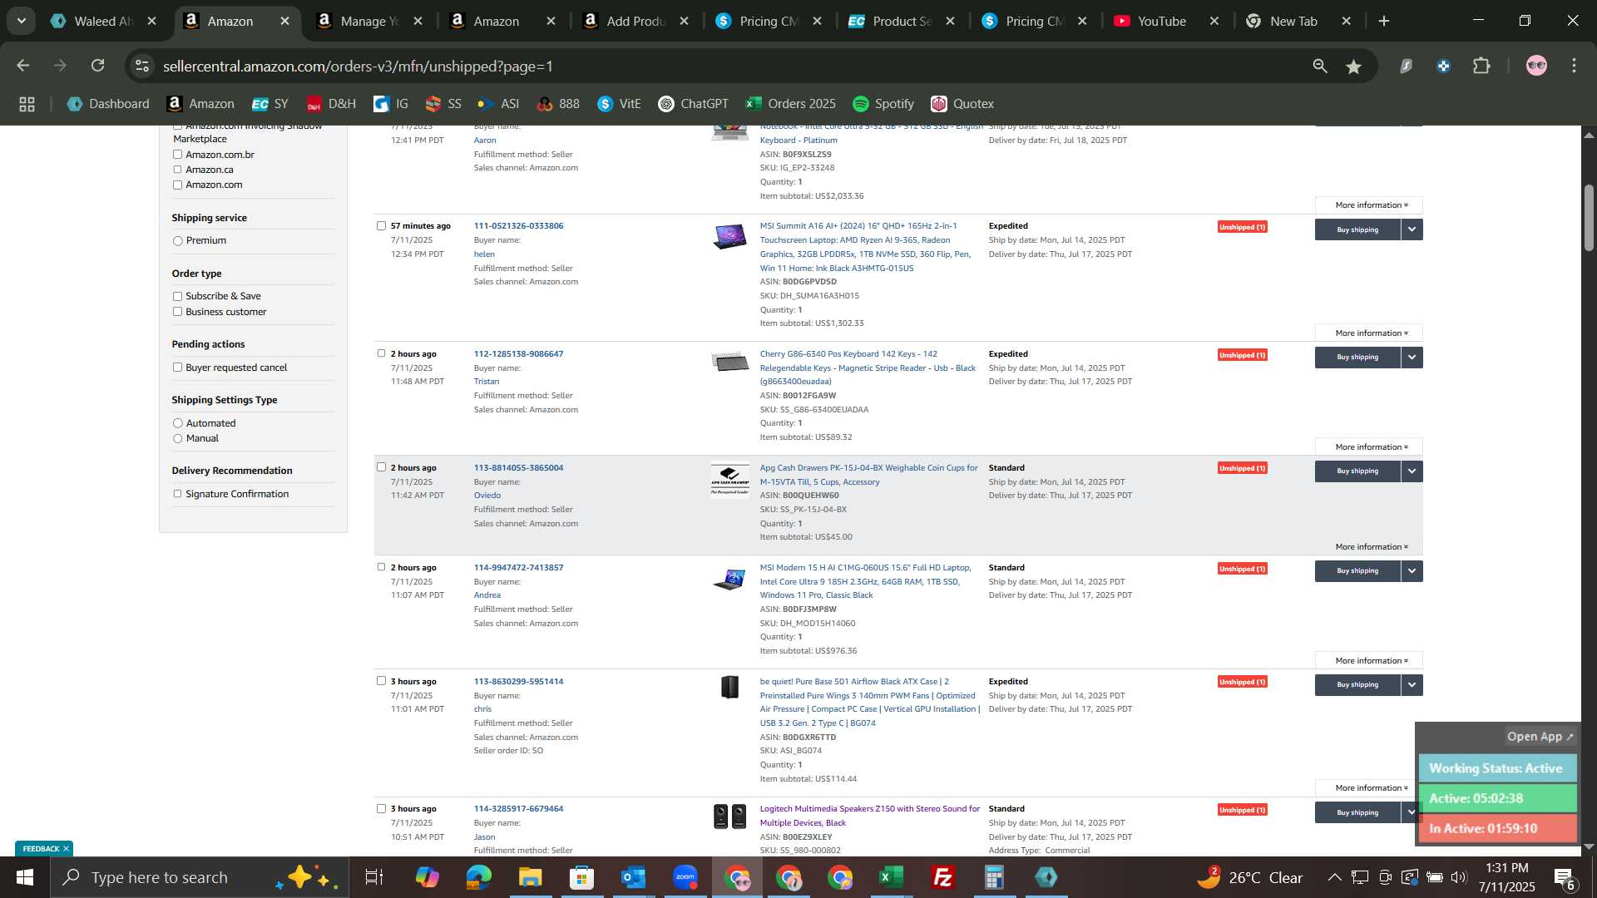Screen dimensions: 1597x898
Task: Open the extensions puzzle icon
Action: coord(1481,66)
